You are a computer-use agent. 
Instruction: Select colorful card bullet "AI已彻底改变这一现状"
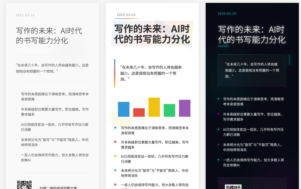tap(155, 159)
